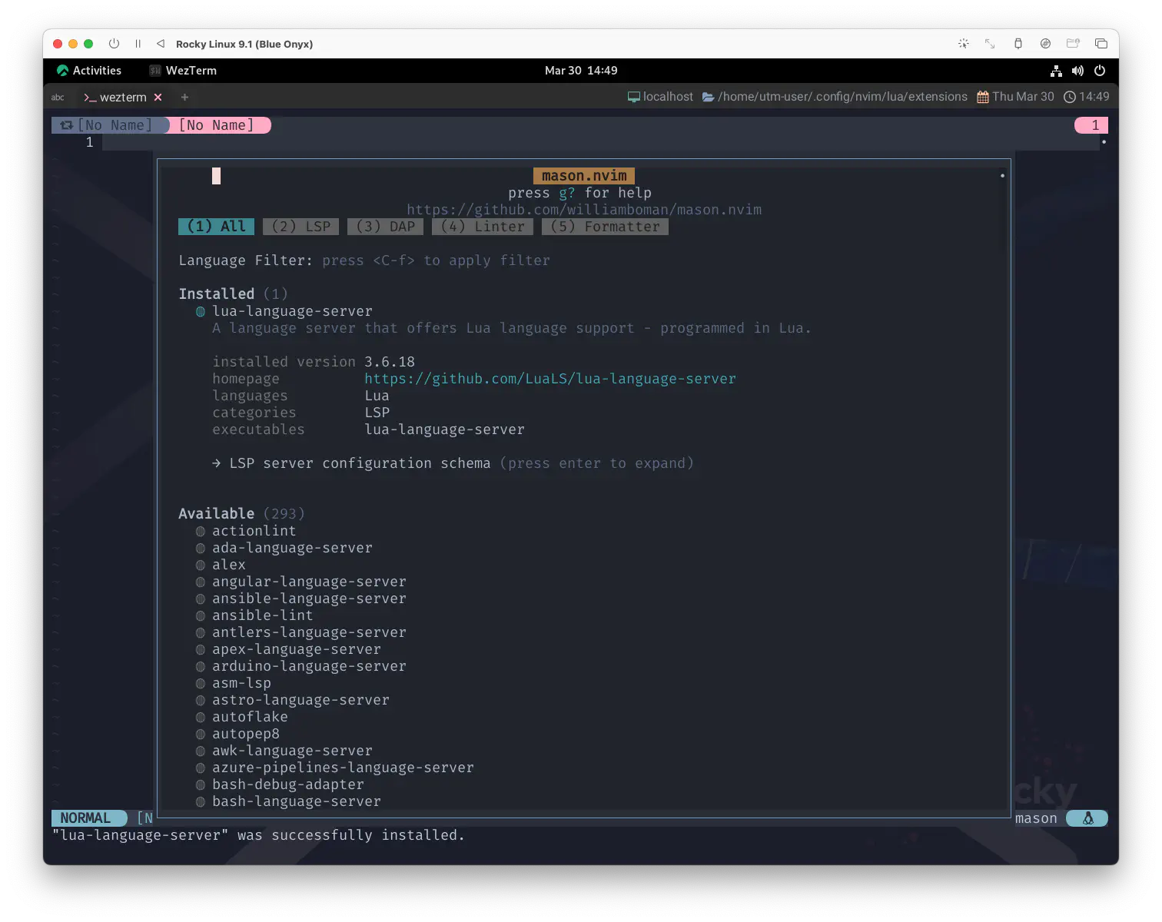Open the shared folder icon
This screenshot has height=922, width=1162.
point(1073,44)
